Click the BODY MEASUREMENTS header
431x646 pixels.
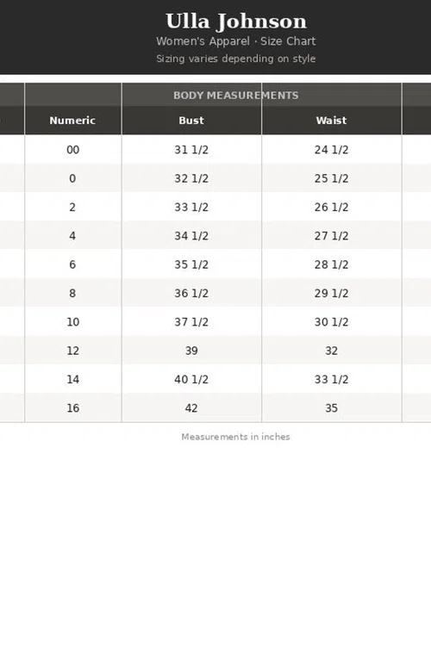(236, 95)
